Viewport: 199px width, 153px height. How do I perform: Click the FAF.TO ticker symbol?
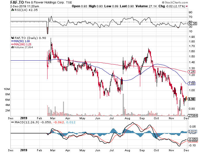(17, 2)
